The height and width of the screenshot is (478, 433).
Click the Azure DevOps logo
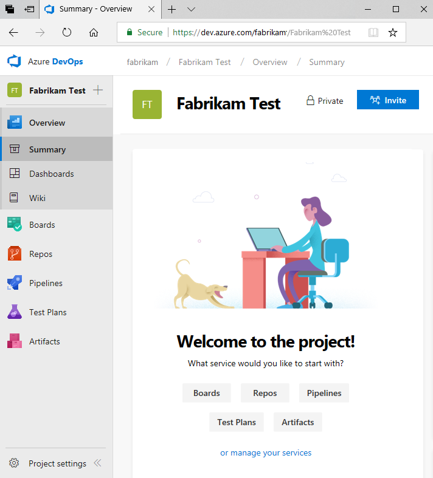[x=14, y=61]
